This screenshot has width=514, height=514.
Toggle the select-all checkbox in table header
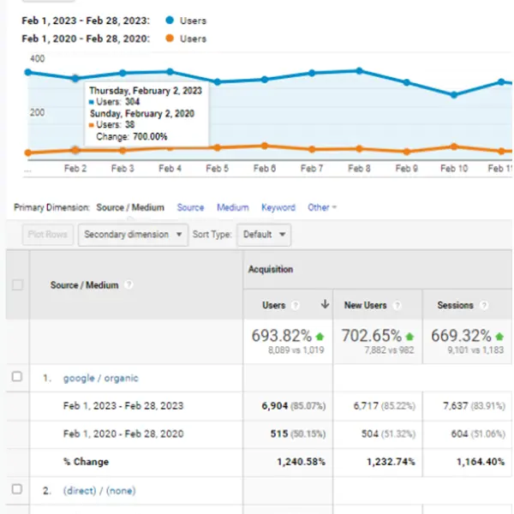pyautogui.click(x=17, y=284)
